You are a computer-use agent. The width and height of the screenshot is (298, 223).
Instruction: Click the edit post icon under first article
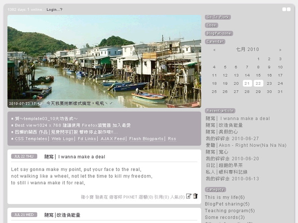[x=189, y=196]
